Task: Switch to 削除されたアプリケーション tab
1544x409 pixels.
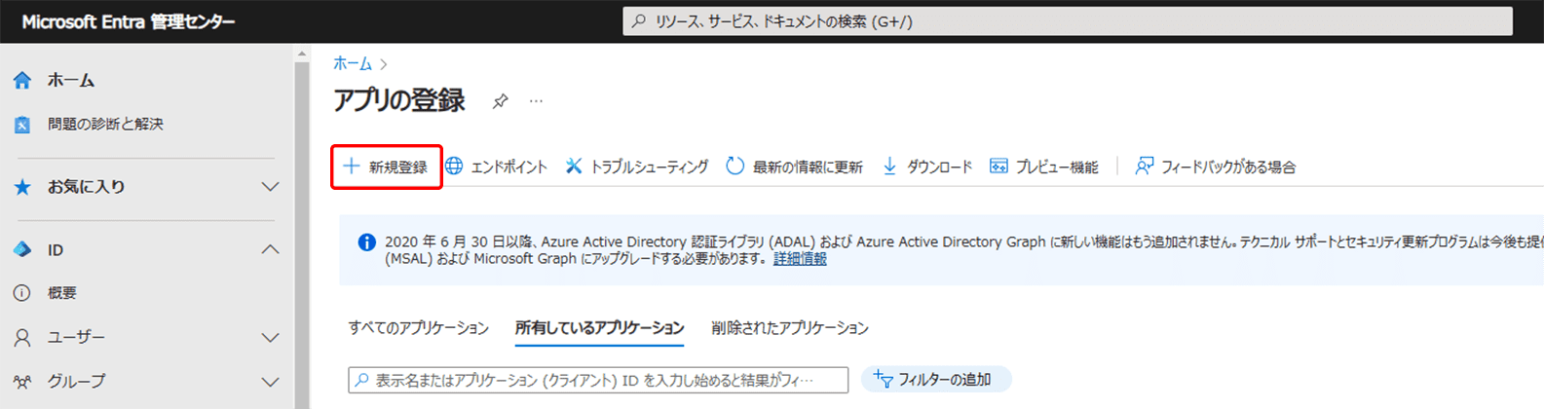Action: [790, 328]
